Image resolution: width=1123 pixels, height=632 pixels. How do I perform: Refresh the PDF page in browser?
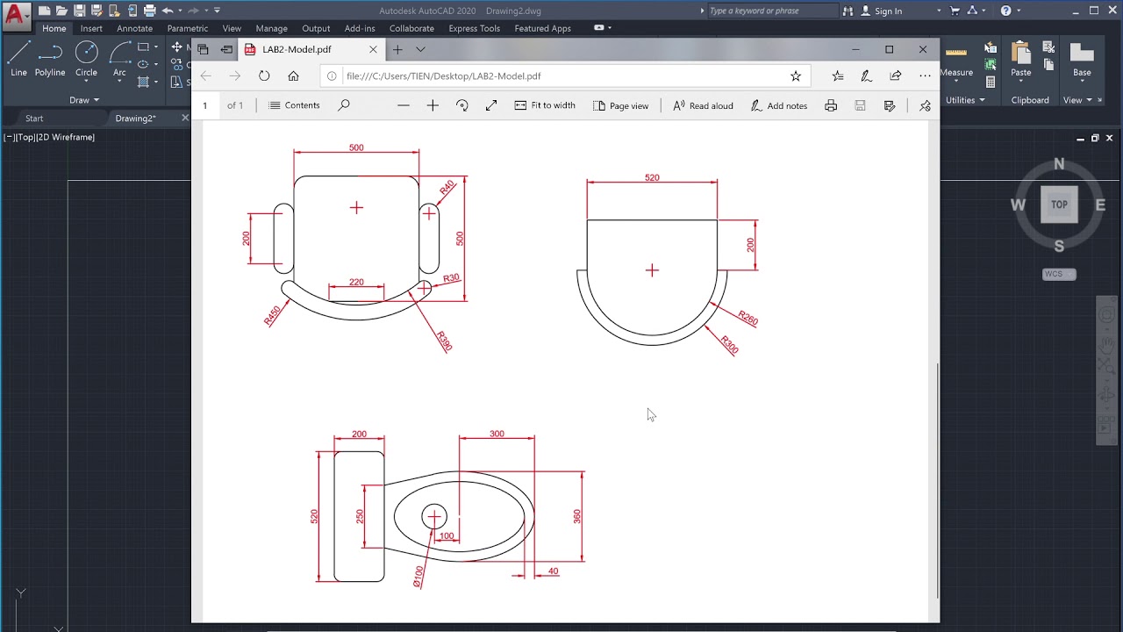click(x=264, y=75)
